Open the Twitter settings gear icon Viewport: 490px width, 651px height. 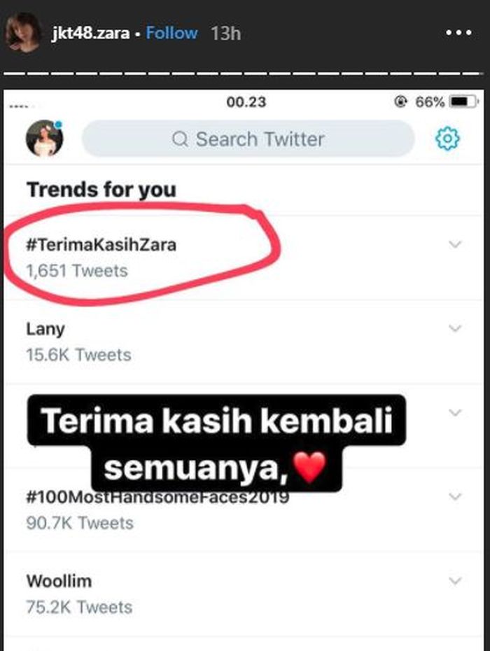click(x=447, y=139)
